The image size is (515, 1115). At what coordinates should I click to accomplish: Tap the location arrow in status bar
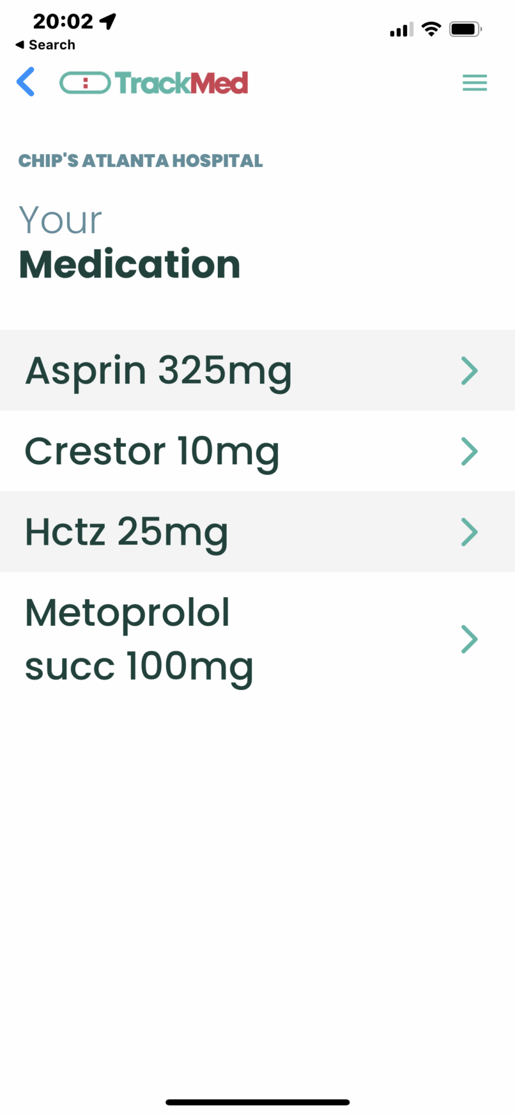click(108, 22)
